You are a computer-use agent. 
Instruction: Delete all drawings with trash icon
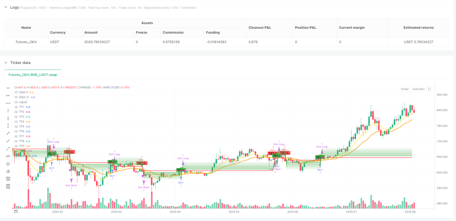click(x=8, y=186)
